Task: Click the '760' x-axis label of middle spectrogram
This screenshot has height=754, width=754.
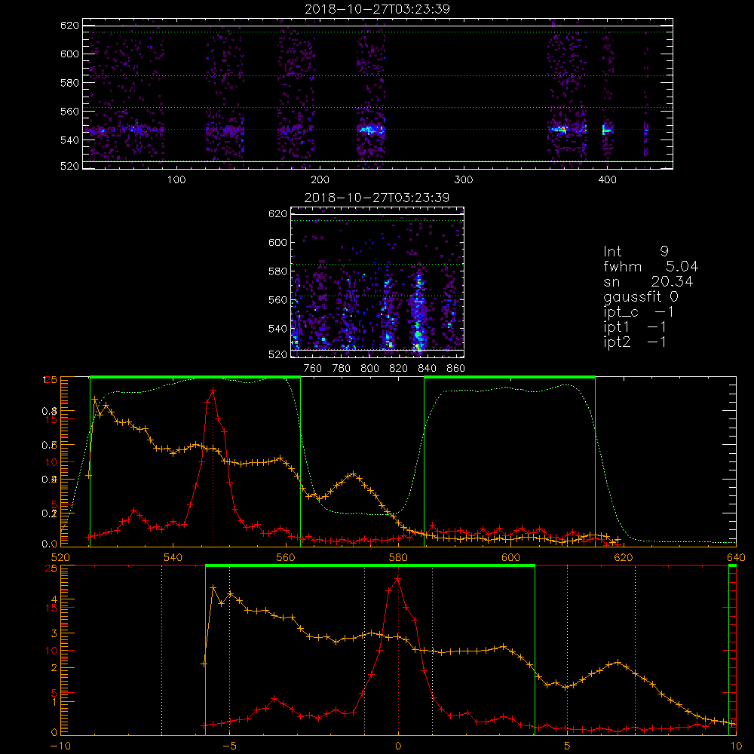Action: [x=313, y=369]
